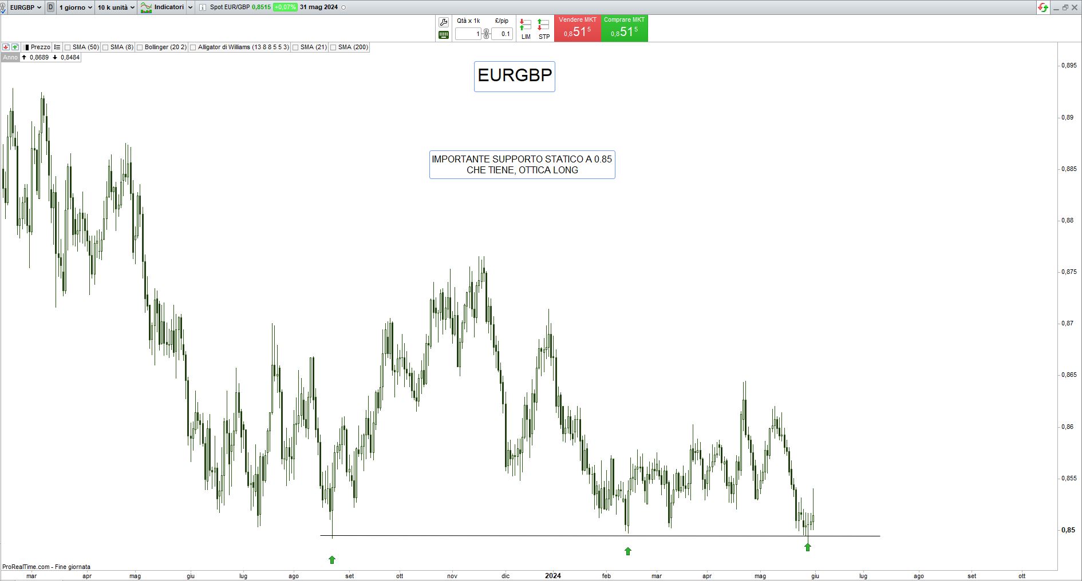Image resolution: width=1082 pixels, height=581 pixels.
Task: Click the quantity link chain icon
Action: coord(487,34)
